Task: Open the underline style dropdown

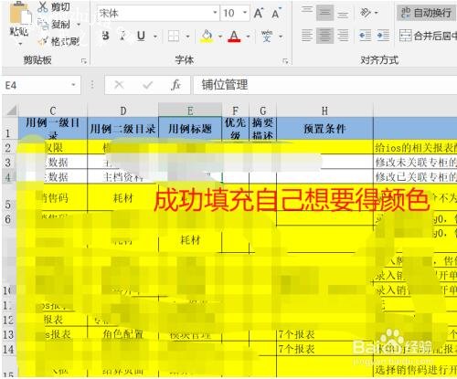Action: [x=155, y=37]
